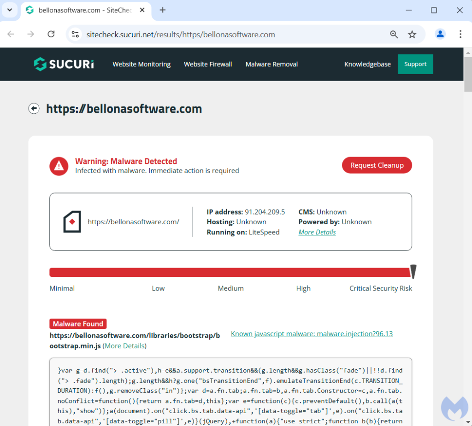Select the bellonasoftware.com SiteCheck tab
Image resolution: width=472 pixels, height=426 pixels.
coord(83,10)
